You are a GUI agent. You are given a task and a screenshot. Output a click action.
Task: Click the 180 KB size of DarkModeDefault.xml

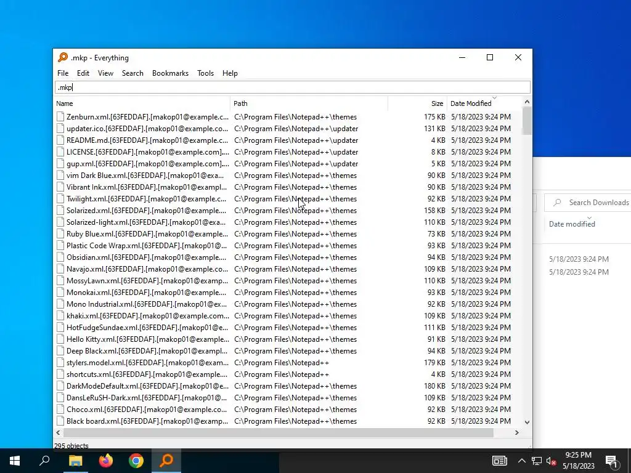tap(434, 386)
